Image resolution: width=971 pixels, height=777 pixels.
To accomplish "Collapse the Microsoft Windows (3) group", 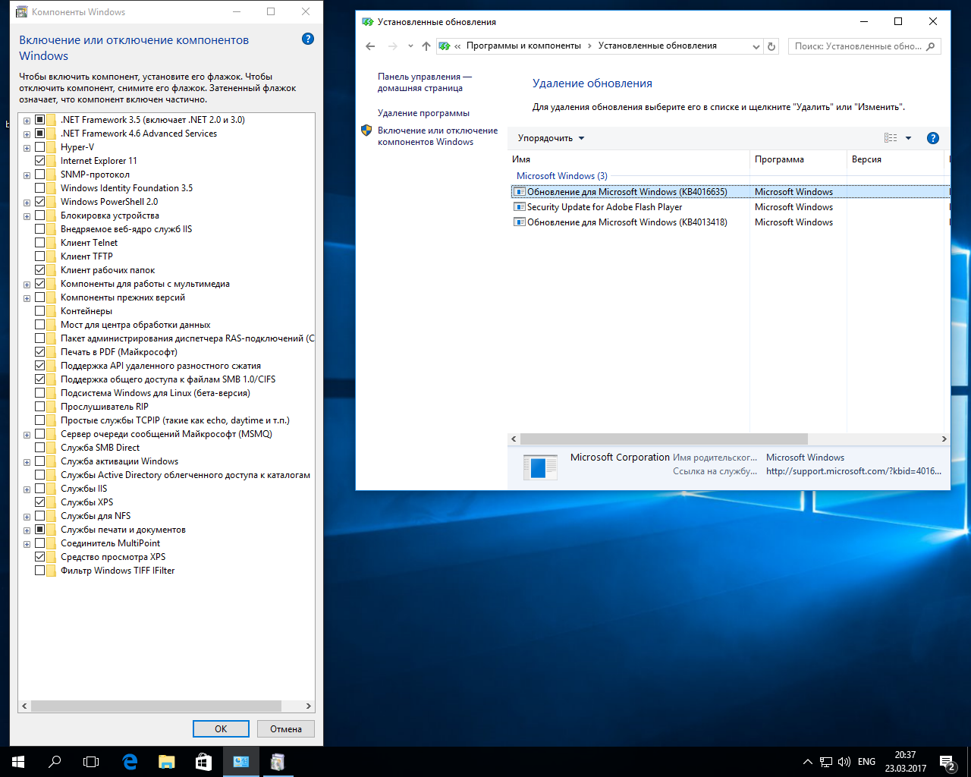I will tap(561, 176).
